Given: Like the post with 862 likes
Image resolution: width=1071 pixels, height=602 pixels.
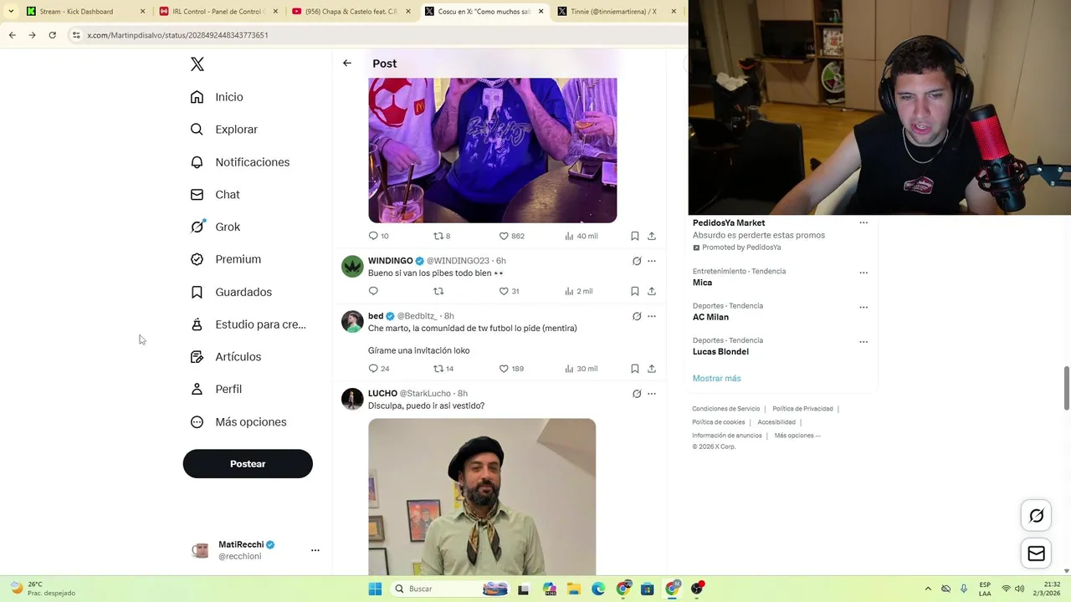Looking at the screenshot, I should [x=504, y=236].
